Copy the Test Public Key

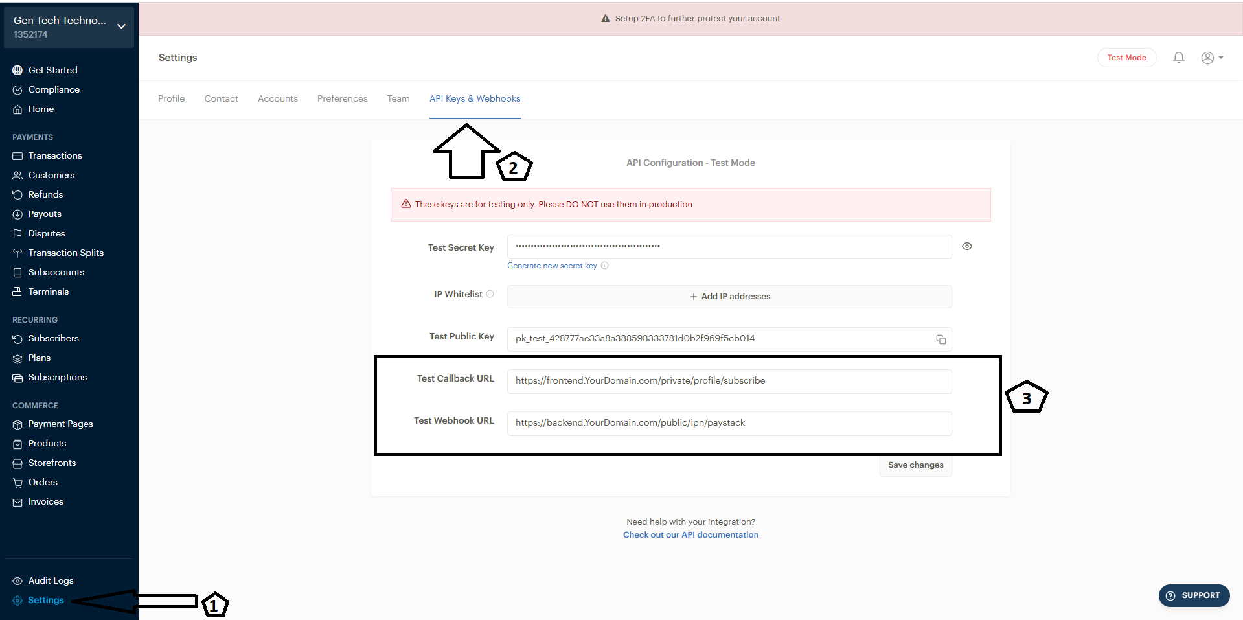click(x=941, y=339)
